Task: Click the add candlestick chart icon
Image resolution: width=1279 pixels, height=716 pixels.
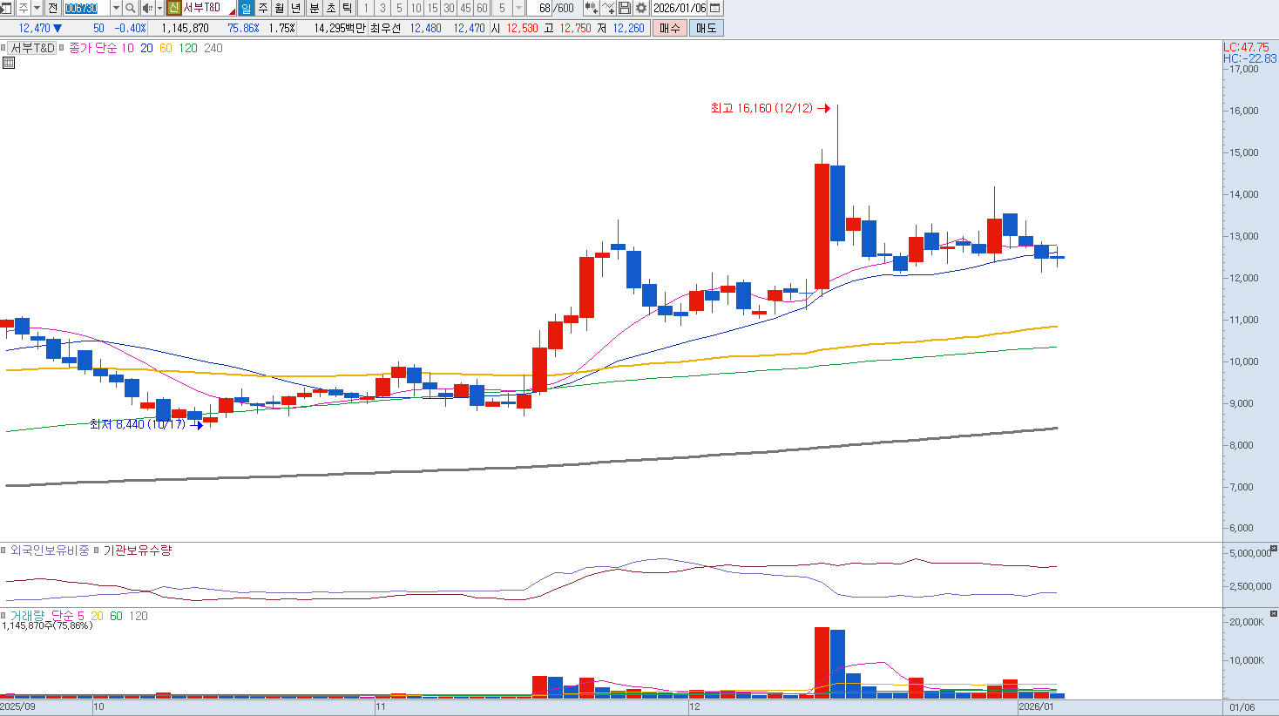Action: pyautogui.click(x=592, y=8)
